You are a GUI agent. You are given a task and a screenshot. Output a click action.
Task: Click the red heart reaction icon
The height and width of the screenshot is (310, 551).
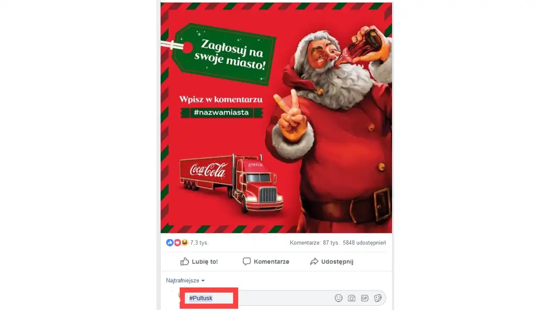(x=177, y=243)
